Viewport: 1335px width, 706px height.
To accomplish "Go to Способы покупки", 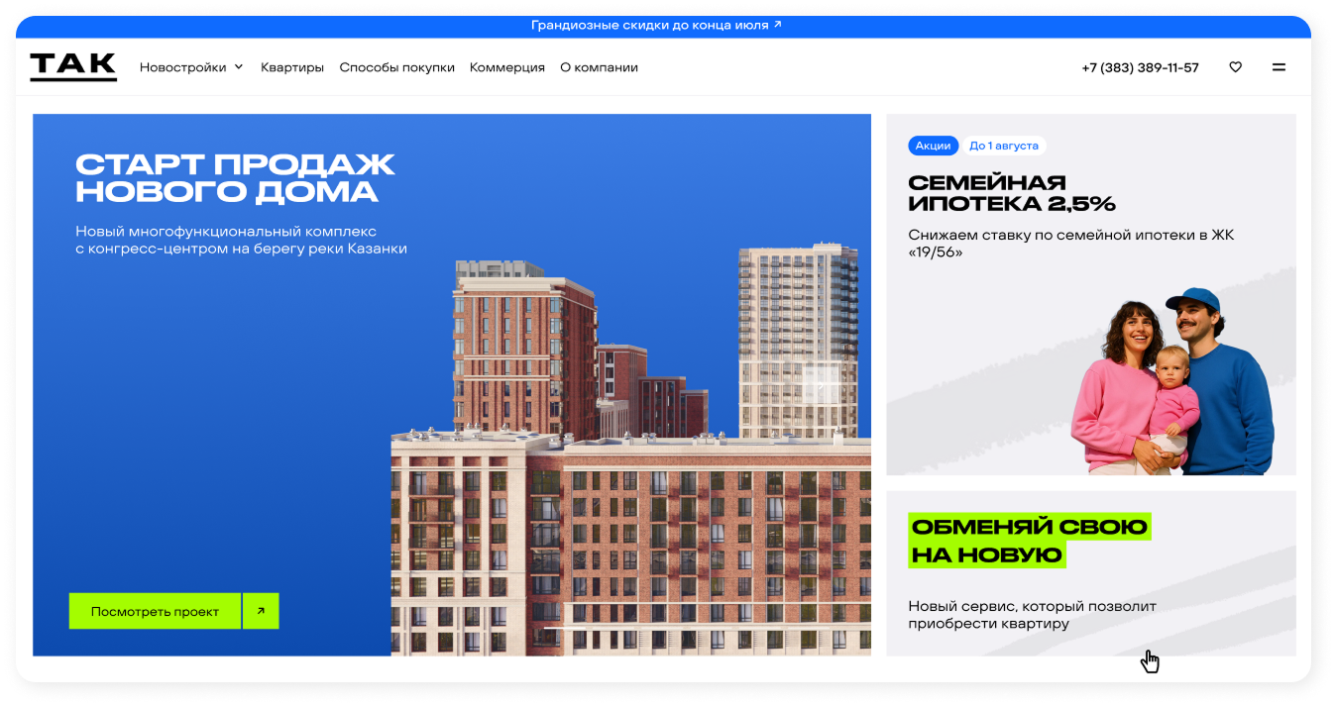I will pos(396,67).
